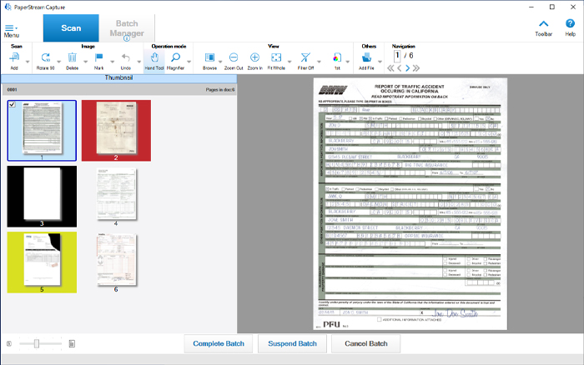
Task: Click the thumbnail size slider handle
Action: (x=37, y=344)
